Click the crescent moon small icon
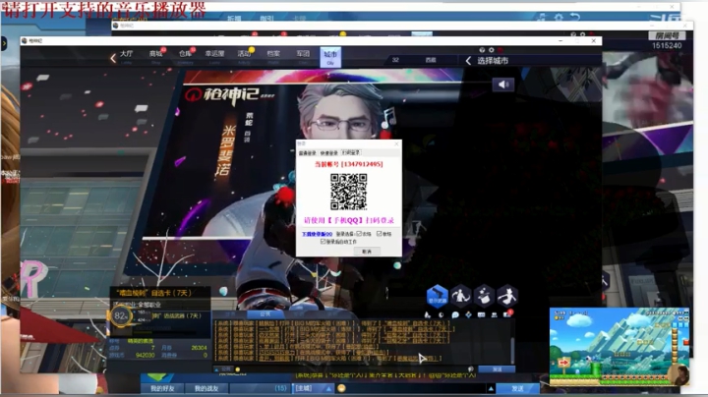The image size is (708, 397). [x=442, y=314]
